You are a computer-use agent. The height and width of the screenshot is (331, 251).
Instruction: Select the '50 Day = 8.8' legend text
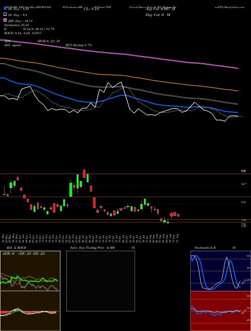18,15
